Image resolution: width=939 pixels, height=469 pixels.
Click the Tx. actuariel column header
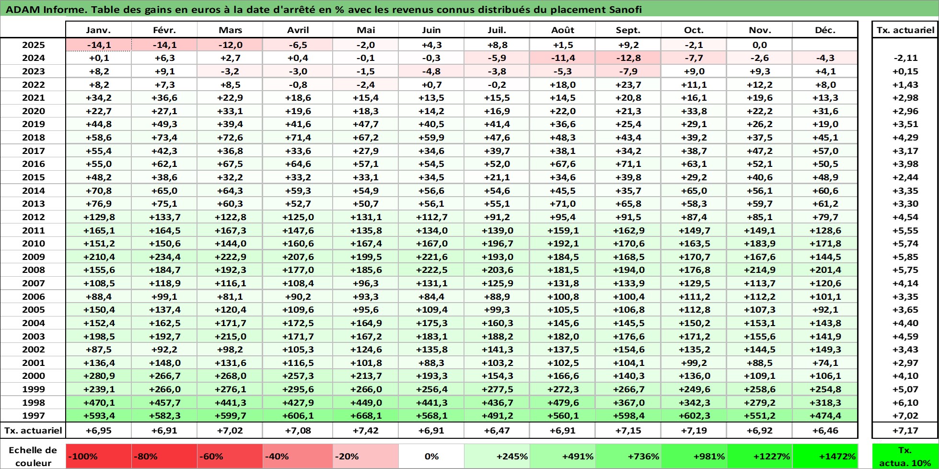click(x=905, y=30)
